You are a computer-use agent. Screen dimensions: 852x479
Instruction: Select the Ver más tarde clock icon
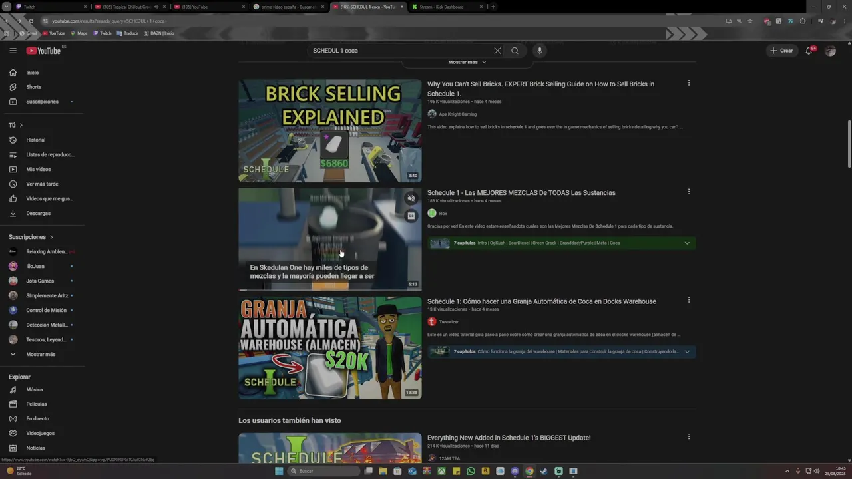pos(13,184)
